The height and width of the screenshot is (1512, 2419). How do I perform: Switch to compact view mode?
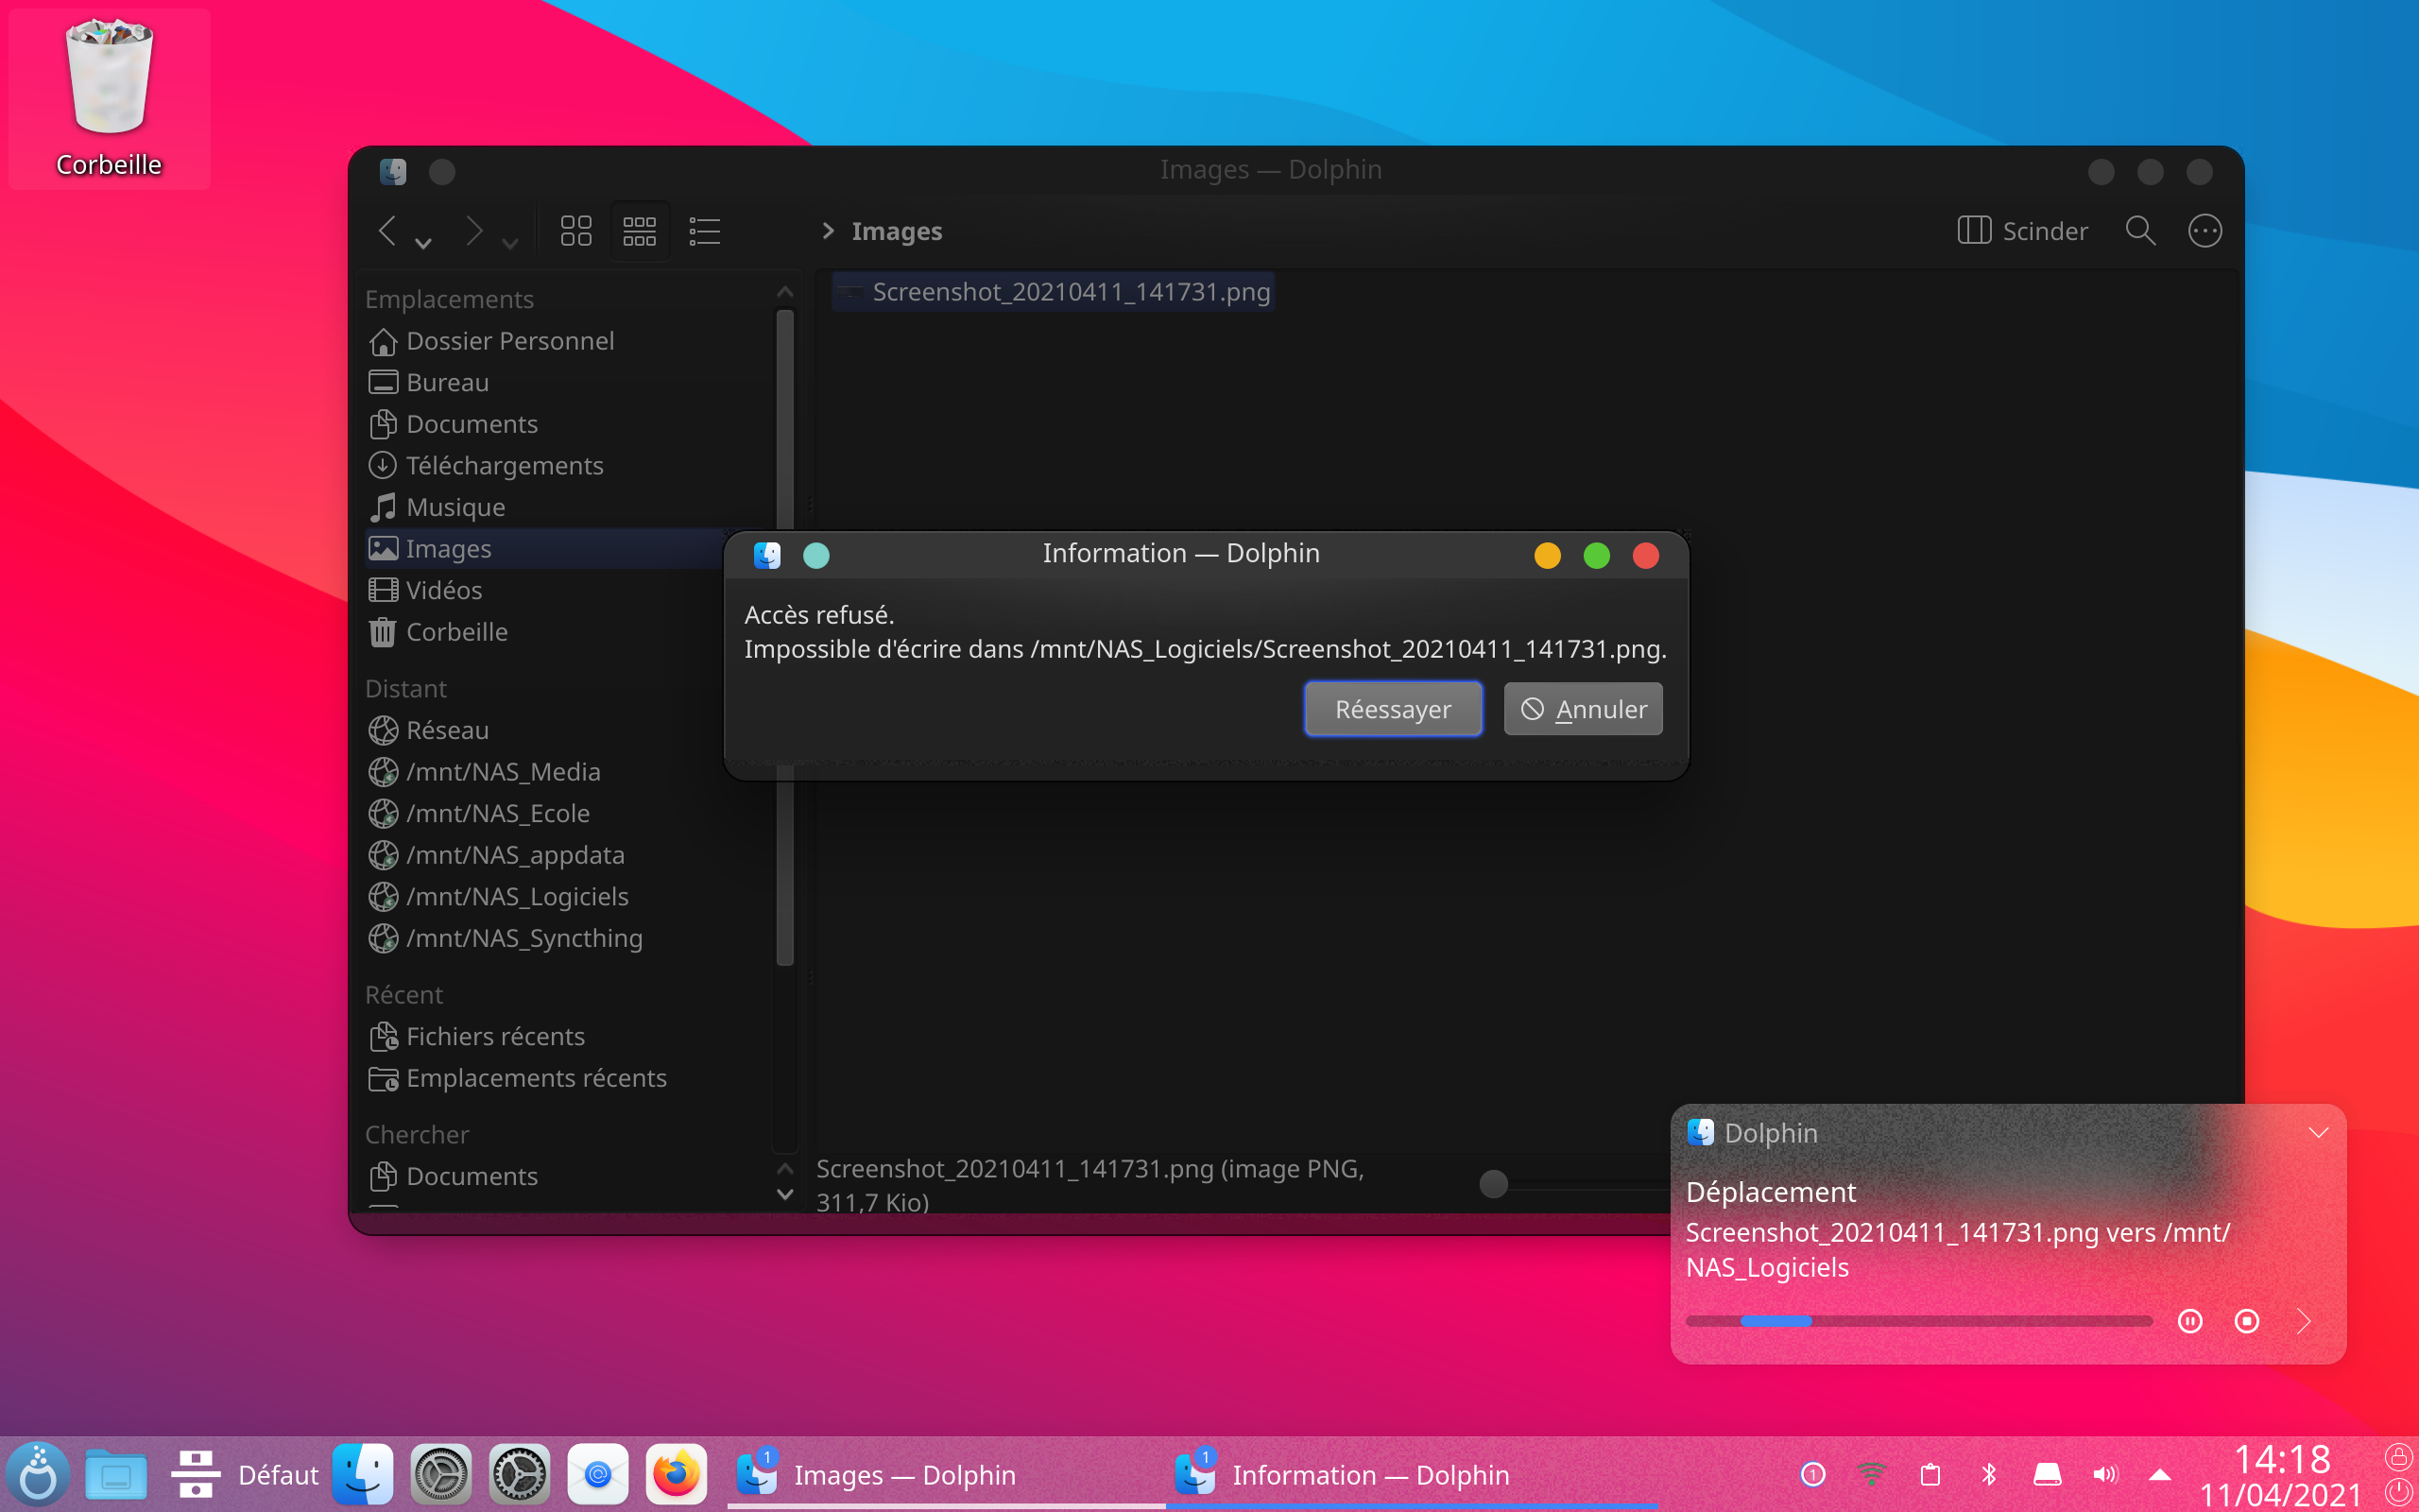[640, 231]
